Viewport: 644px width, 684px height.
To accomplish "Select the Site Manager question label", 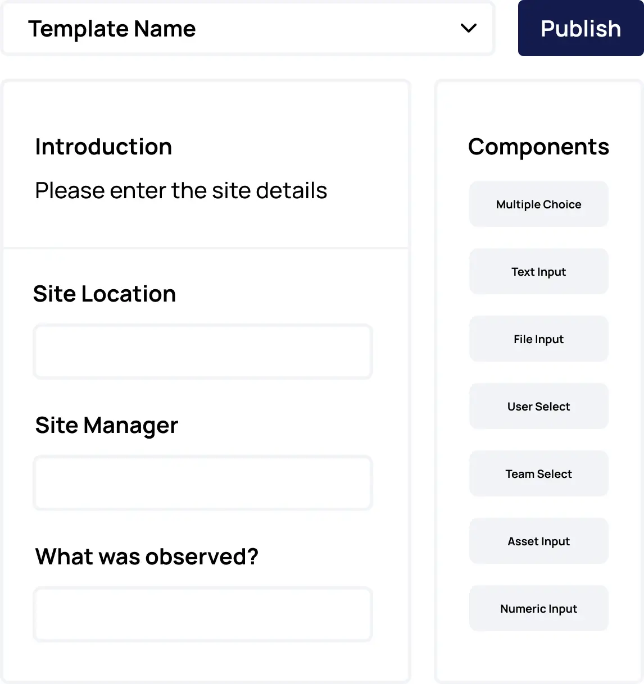I will (107, 426).
